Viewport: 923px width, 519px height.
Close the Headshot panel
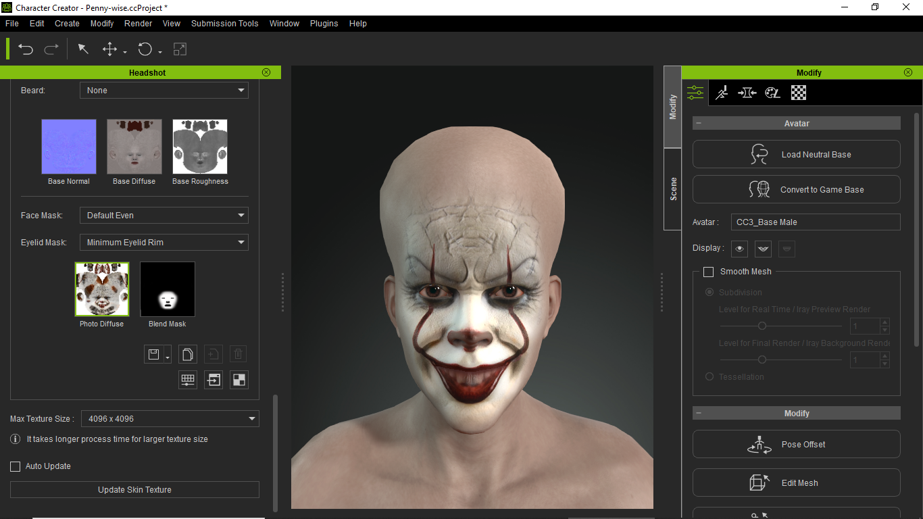click(266, 72)
